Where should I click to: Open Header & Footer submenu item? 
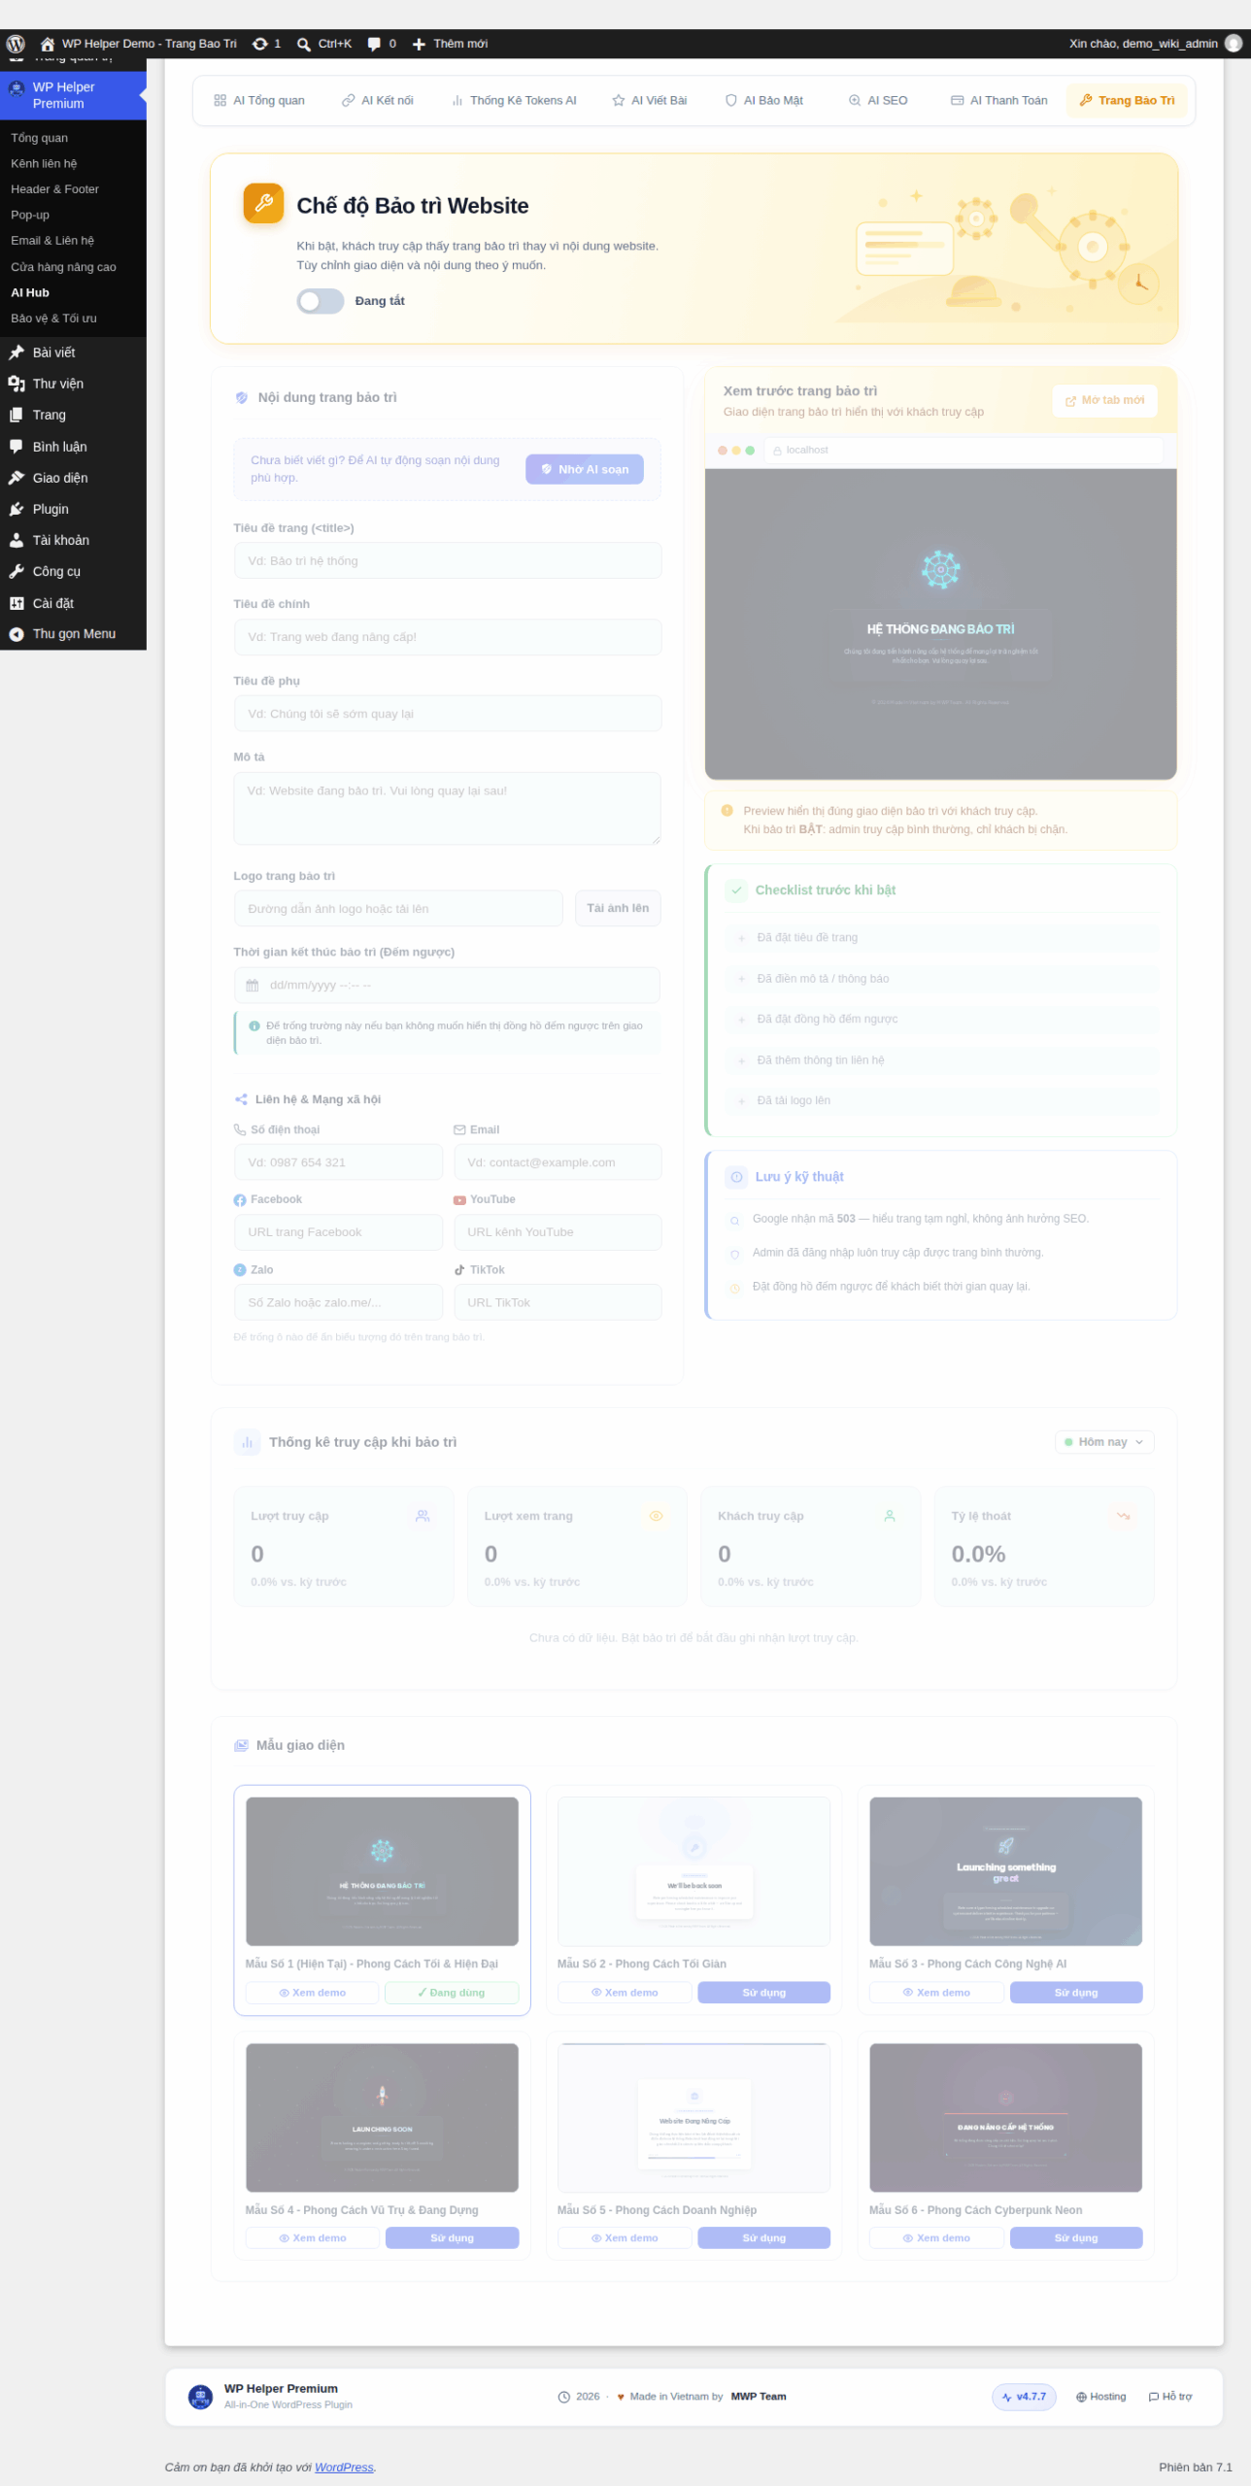click(x=54, y=189)
